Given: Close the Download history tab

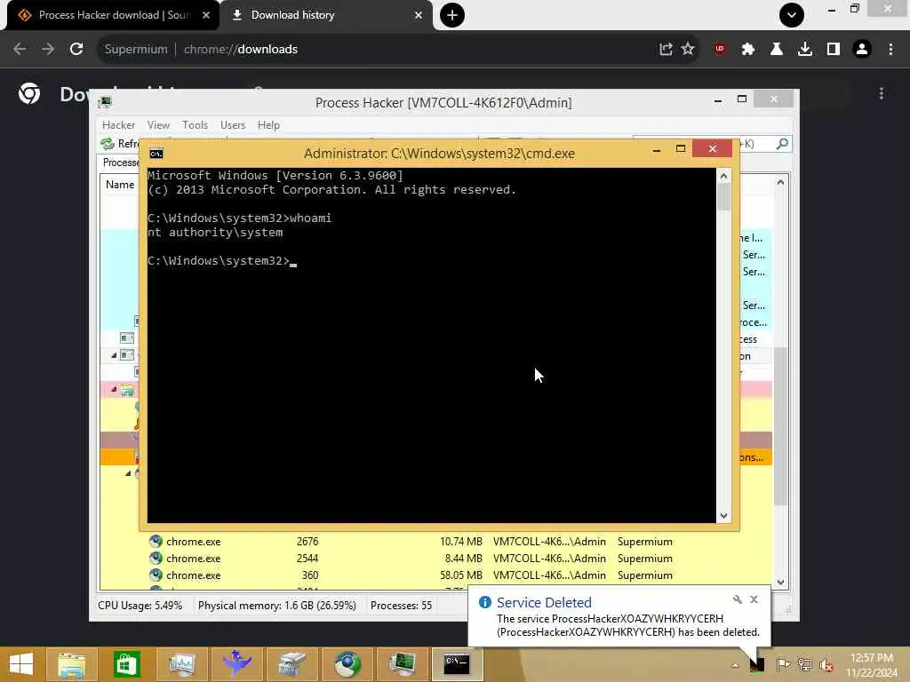Looking at the screenshot, I should 419,15.
